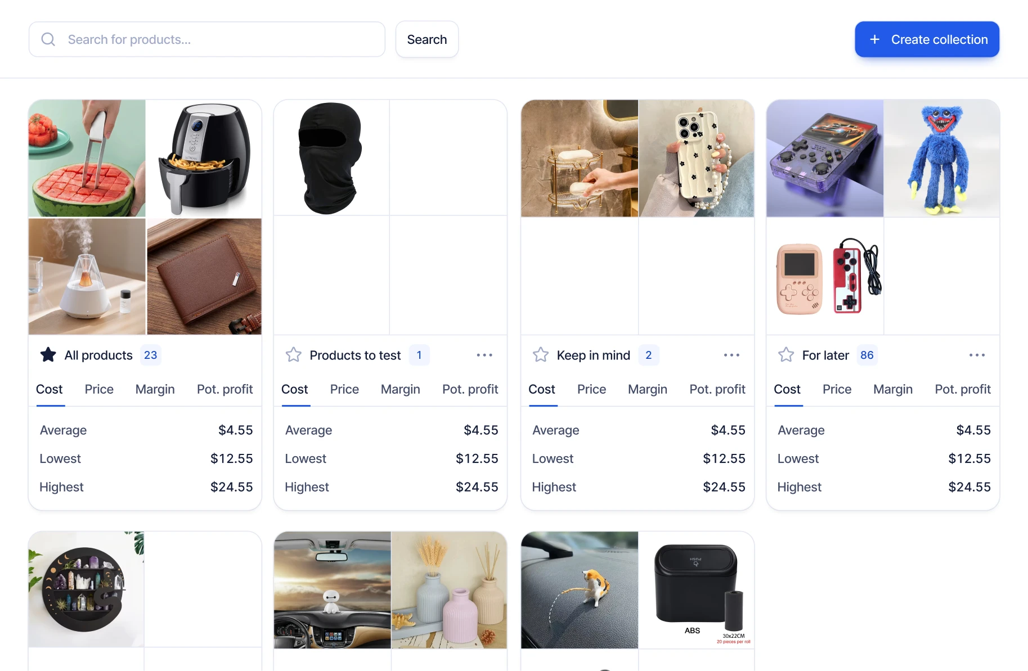This screenshot has width=1028, height=671.
Task: Expand options menu for For later collection
Action: click(977, 355)
